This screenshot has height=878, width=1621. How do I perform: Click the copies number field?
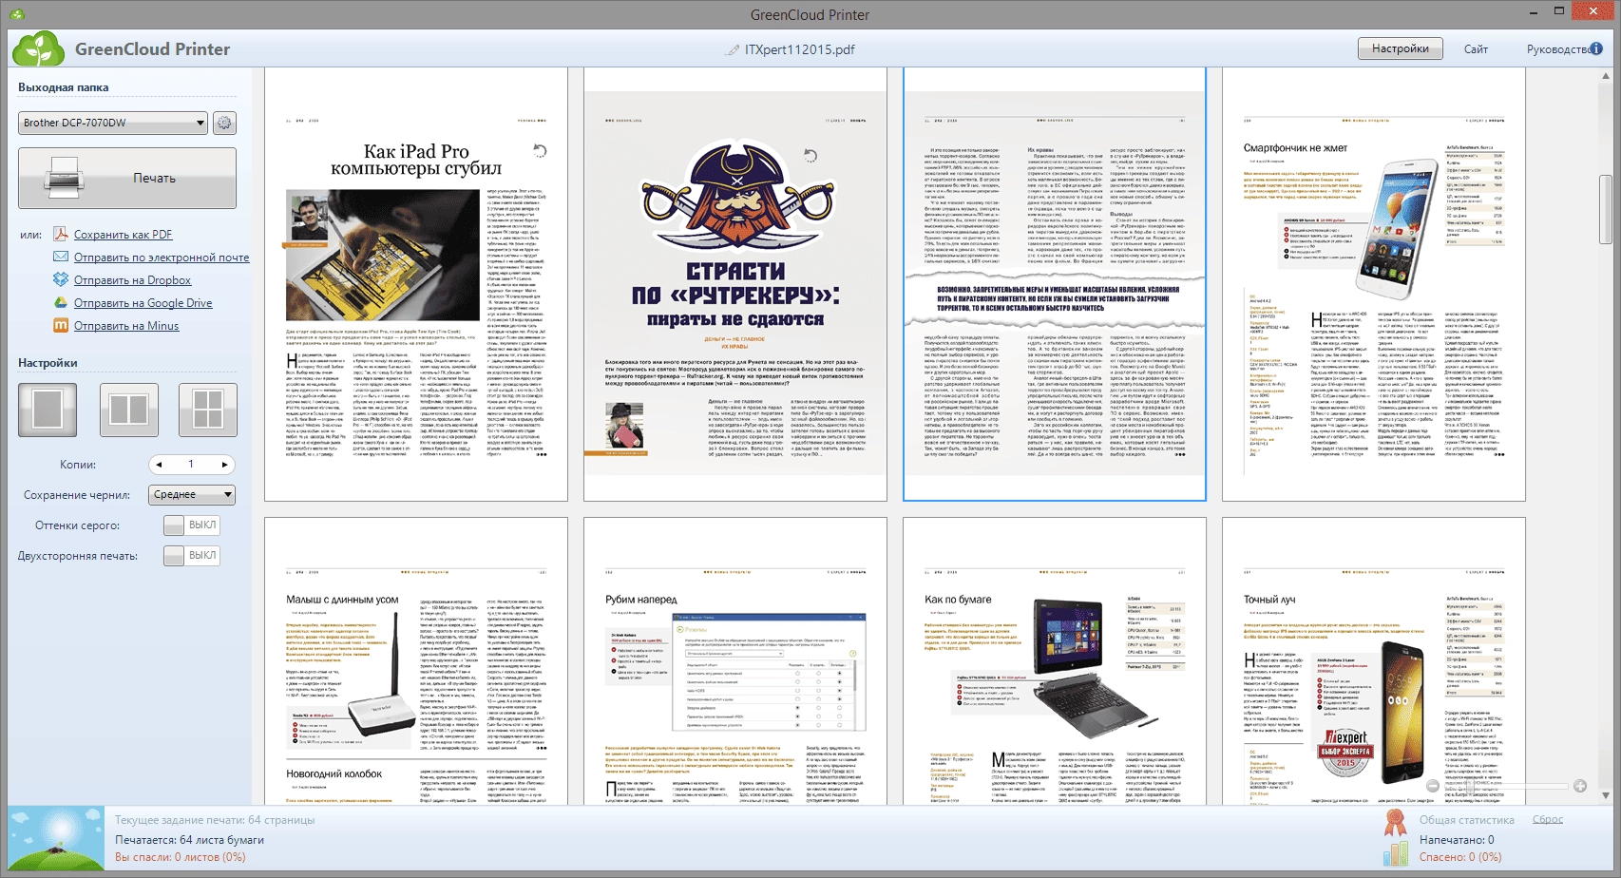191,465
